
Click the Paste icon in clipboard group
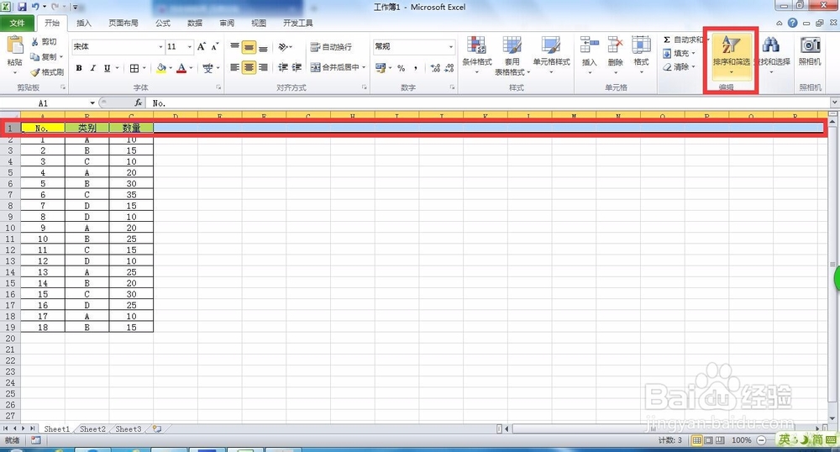pos(14,46)
